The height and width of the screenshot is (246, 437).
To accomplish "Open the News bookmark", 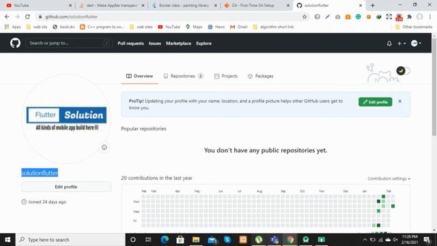I will (x=216, y=27).
